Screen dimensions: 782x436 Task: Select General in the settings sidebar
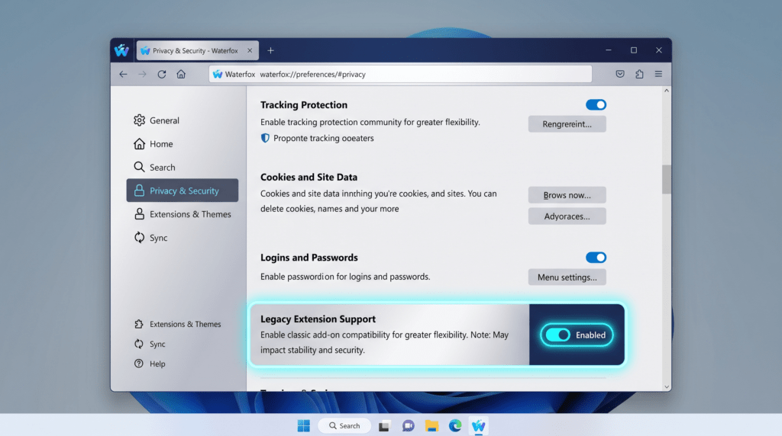coord(182,120)
